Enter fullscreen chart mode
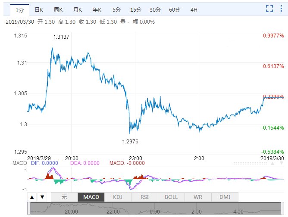 (x=269, y=9)
